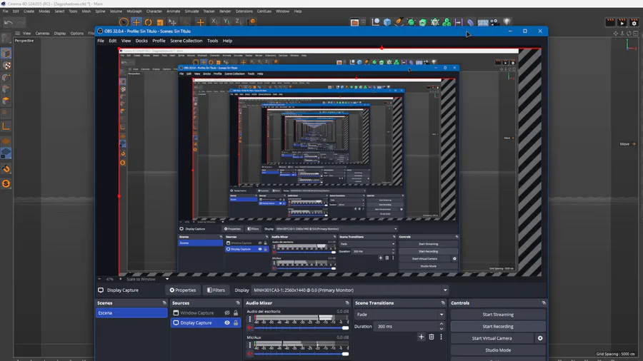643x361 pixels.
Task: Show the hidden Window Capture source
Action: pyautogui.click(x=227, y=312)
